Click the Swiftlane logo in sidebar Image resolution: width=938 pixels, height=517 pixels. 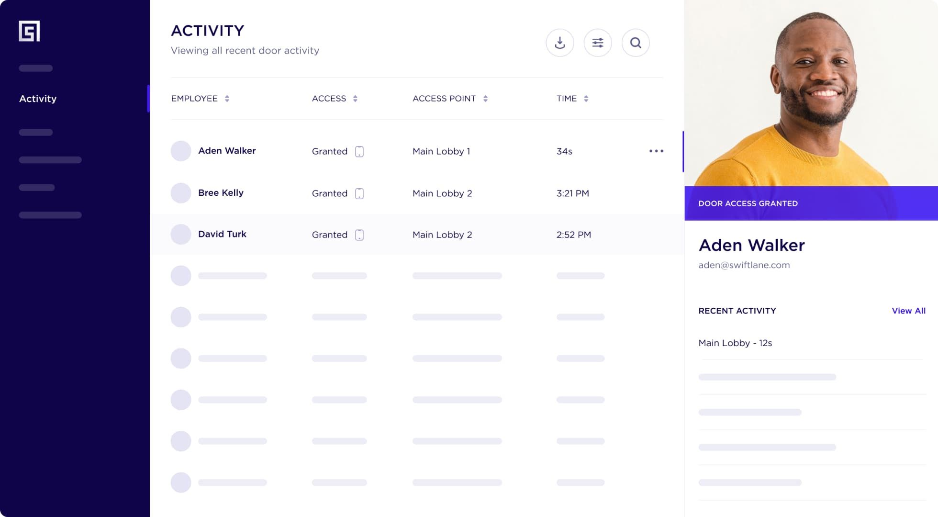tap(29, 31)
